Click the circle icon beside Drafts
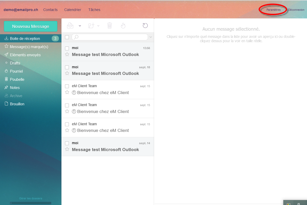 (x=6, y=63)
